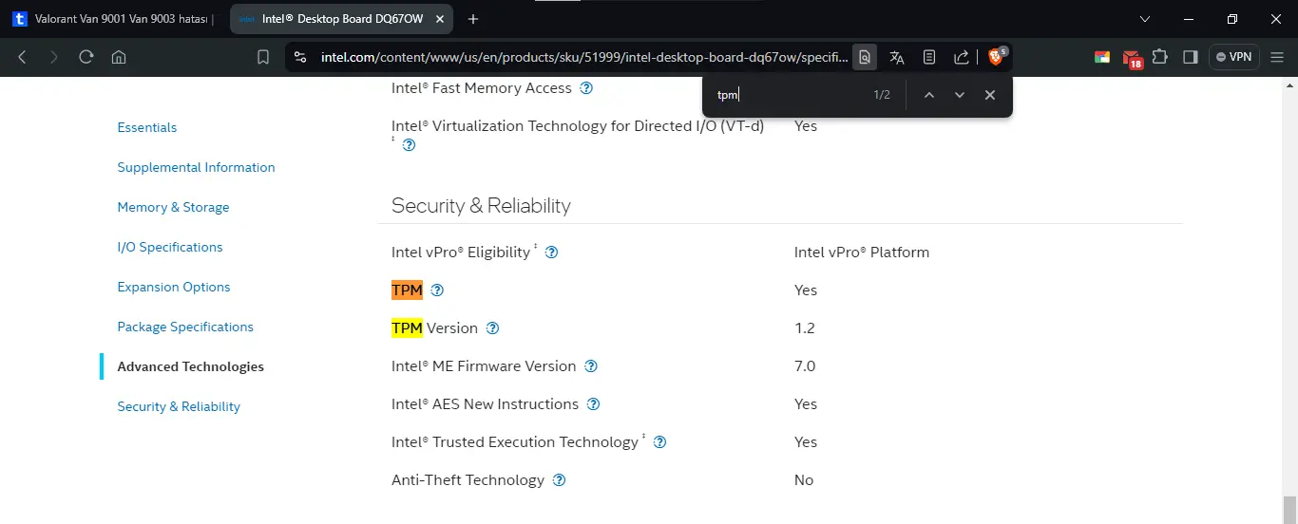Open the browser home page
This screenshot has width=1298, height=524.
(119, 57)
